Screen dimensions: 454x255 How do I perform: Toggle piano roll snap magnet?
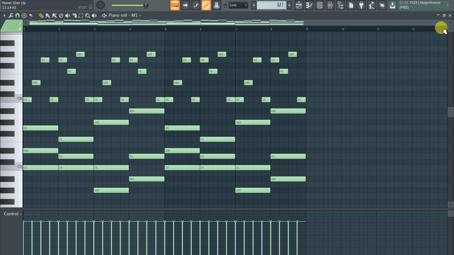tap(17, 16)
